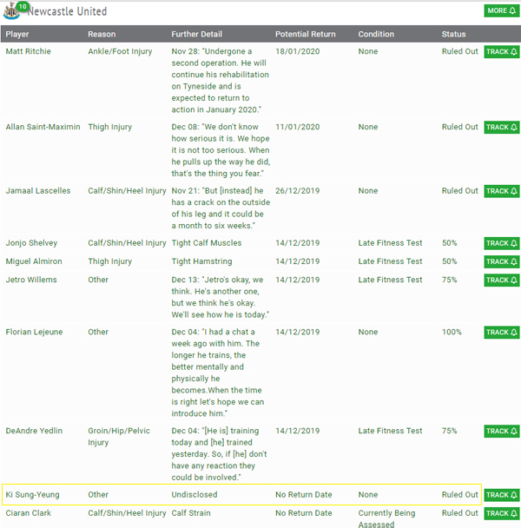
Task: Open player Florian Lejeune
Action: coord(34,332)
